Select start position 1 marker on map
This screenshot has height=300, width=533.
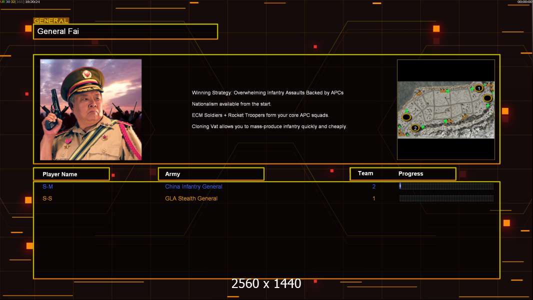point(478,88)
